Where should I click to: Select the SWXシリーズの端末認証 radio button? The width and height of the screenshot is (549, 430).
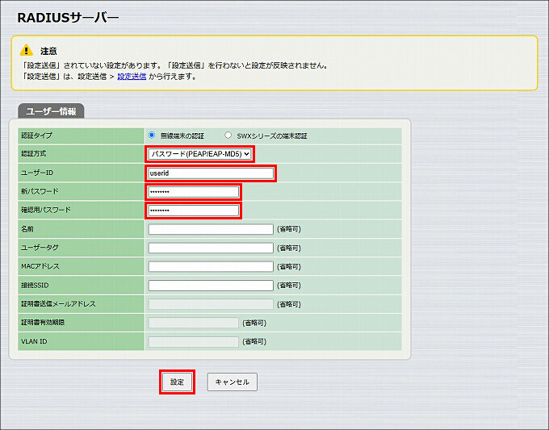pyautogui.click(x=228, y=135)
